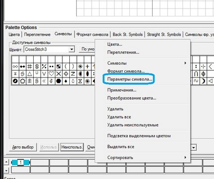The height and width of the screenshot is (179, 214).
Task: Select the hash # symbol in the grid
Action: point(30,67)
